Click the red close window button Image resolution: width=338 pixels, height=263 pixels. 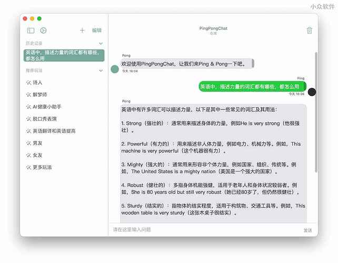[x=25, y=19]
